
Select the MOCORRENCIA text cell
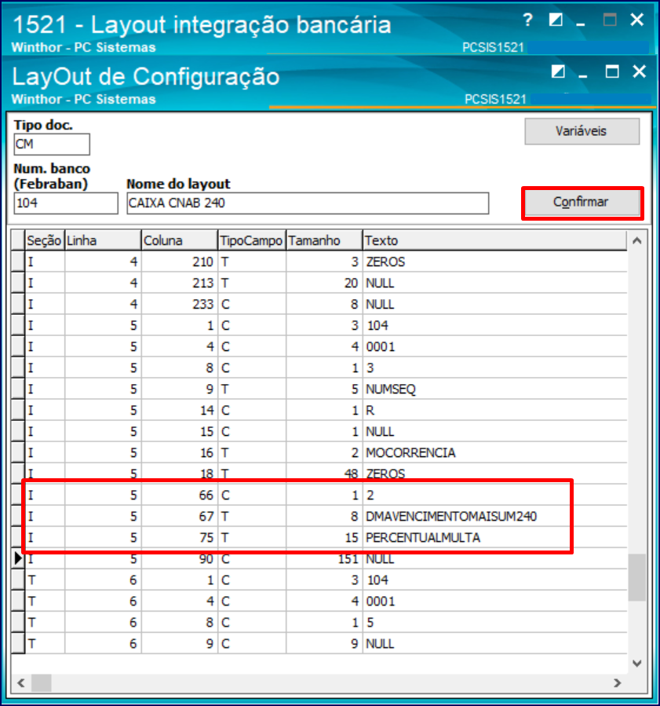495,452
